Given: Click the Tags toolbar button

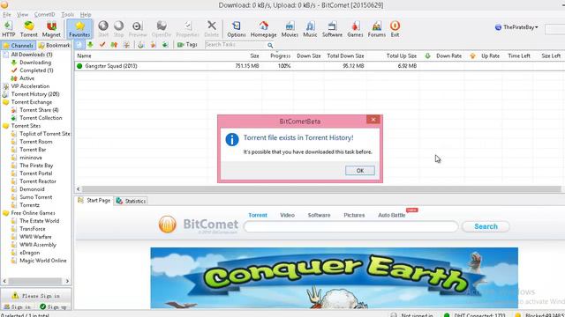Looking at the screenshot, I should point(187,45).
